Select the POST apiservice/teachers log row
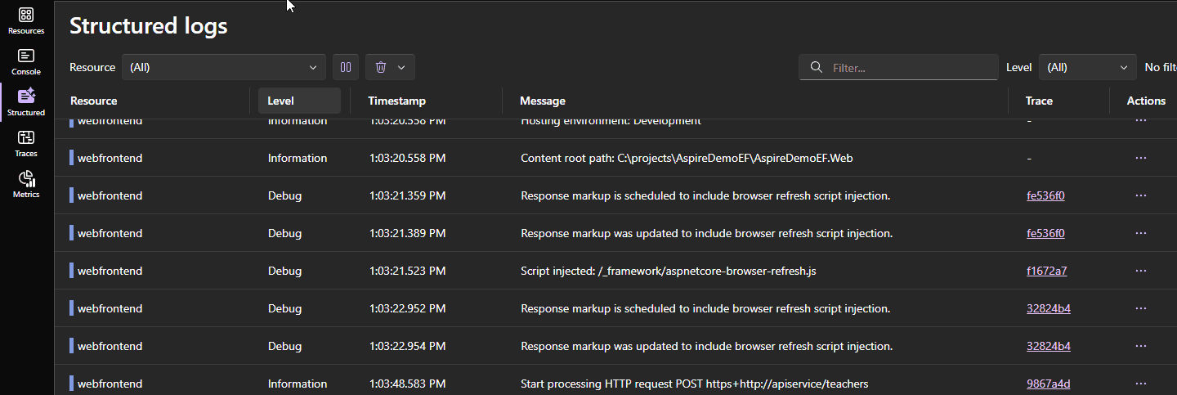This screenshot has height=395, width=1177. (693, 384)
